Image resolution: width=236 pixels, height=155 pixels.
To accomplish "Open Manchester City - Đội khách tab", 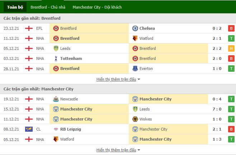I will [x=97, y=7].
